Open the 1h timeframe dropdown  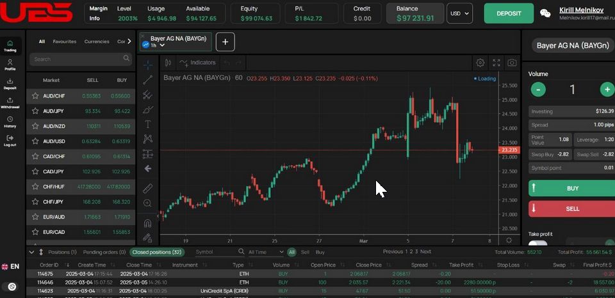pos(158,45)
